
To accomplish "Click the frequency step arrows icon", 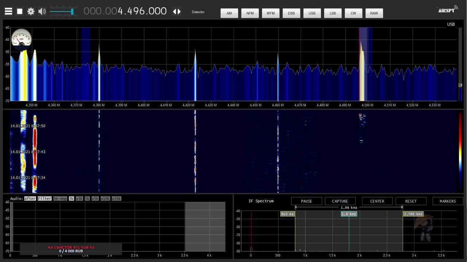I will 177,12.
